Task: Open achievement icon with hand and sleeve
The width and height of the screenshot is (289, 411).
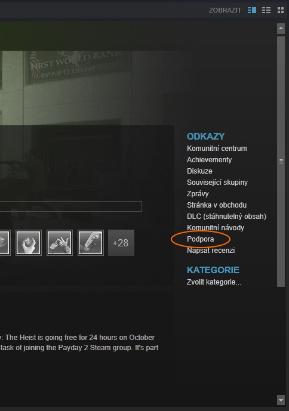Action: tap(91, 243)
